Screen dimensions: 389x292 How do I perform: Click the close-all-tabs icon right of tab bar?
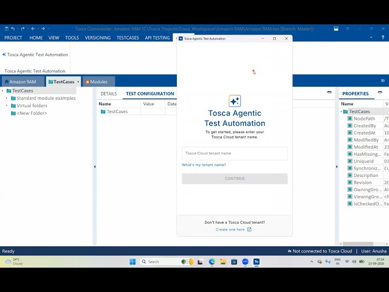pyautogui.click(x=383, y=81)
